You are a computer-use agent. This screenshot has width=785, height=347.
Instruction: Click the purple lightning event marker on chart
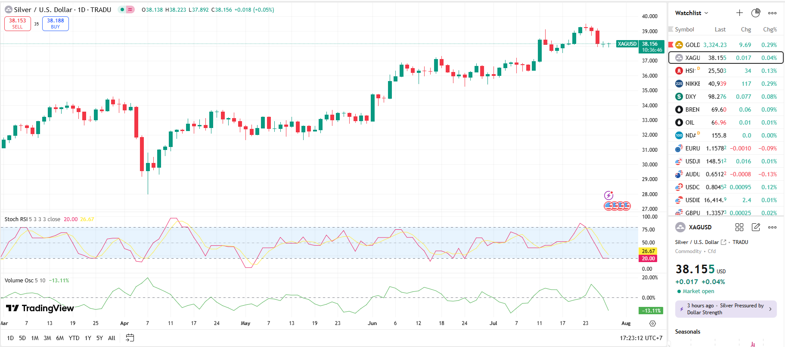608,196
